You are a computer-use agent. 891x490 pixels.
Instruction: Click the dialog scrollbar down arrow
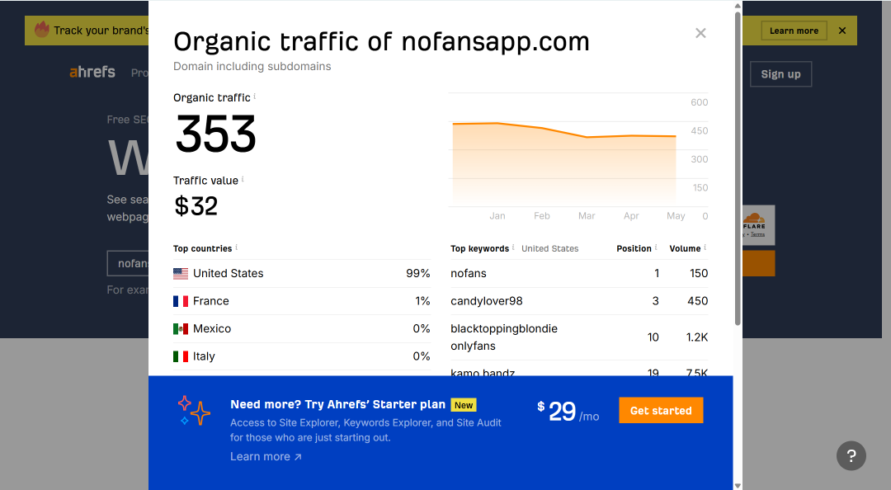(x=738, y=485)
